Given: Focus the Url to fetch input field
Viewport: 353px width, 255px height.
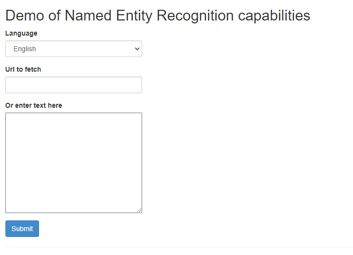Looking at the screenshot, I should tap(73, 85).
